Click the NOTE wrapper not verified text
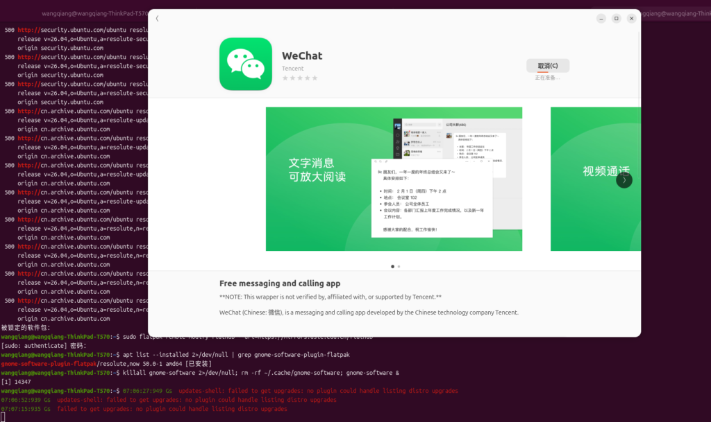711x422 pixels. pyautogui.click(x=330, y=297)
